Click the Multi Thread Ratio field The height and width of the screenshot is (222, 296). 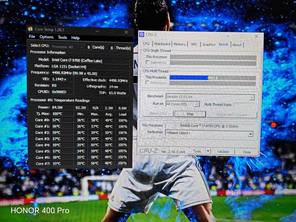point(245,105)
